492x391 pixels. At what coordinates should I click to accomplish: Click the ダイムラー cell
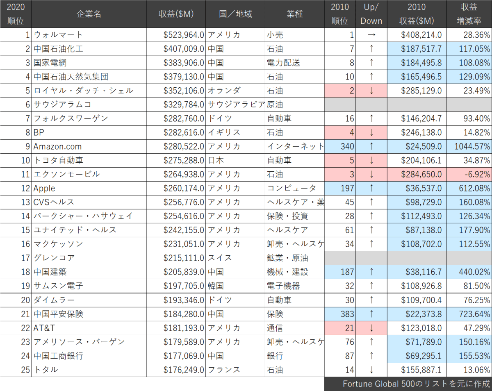[89, 300]
